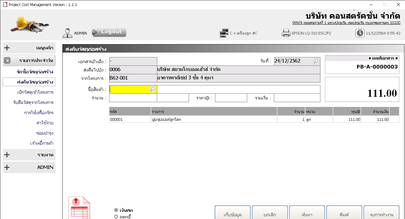
Task: Expand the เมนูหลัก section
Action: coord(29,48)
